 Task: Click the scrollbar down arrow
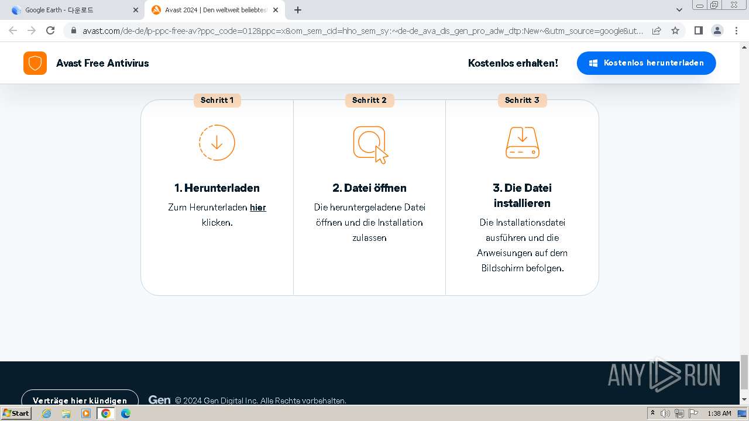pyautogui.click(x=744, y=399)
